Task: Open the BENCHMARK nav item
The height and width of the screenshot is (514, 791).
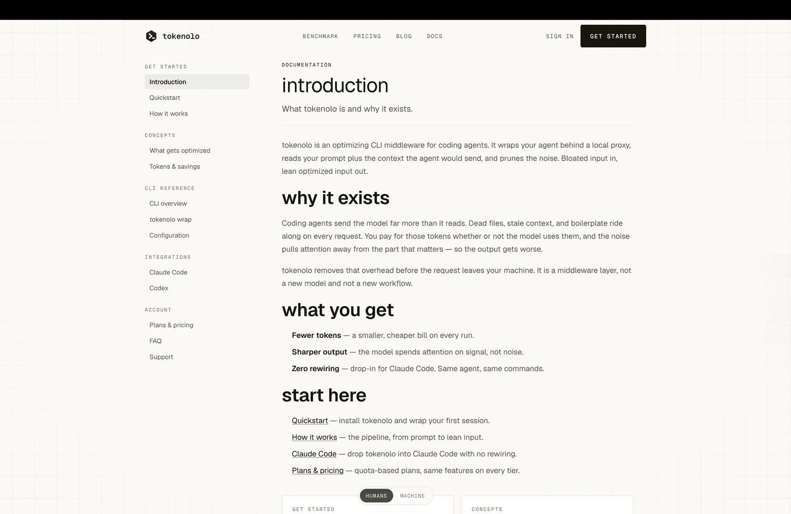Action: (x=320, y=36)
